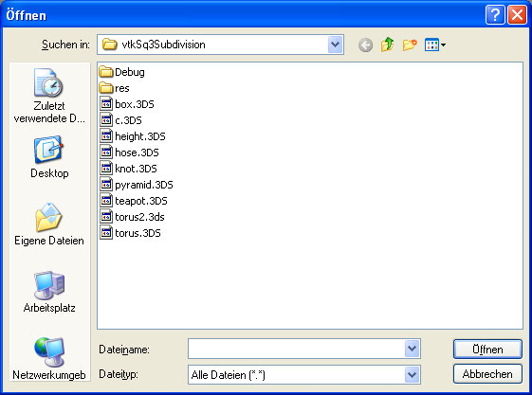
Task: Open the view menu icon
Action: click(435, 45)
